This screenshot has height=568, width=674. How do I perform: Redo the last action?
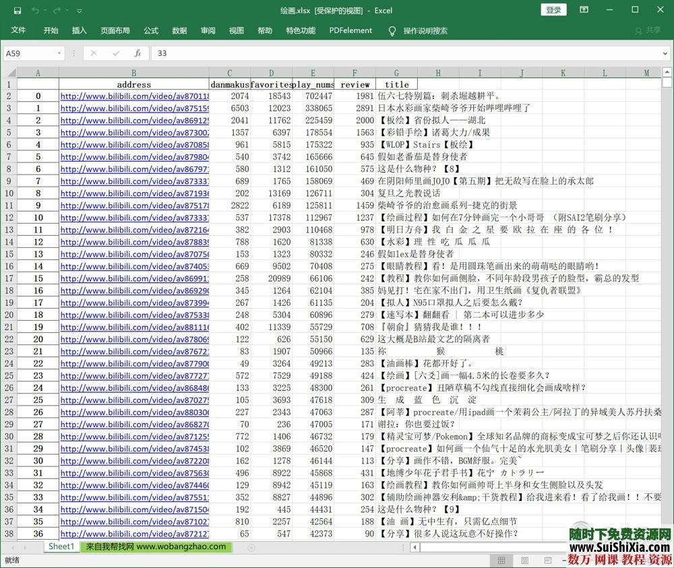pos(57,9)
